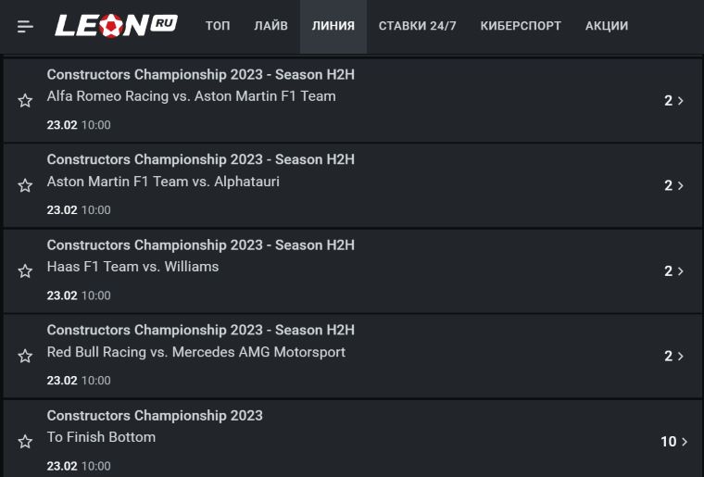Expand markets for Alfa Romeo vs. Aston Martin

coord(674,101)
